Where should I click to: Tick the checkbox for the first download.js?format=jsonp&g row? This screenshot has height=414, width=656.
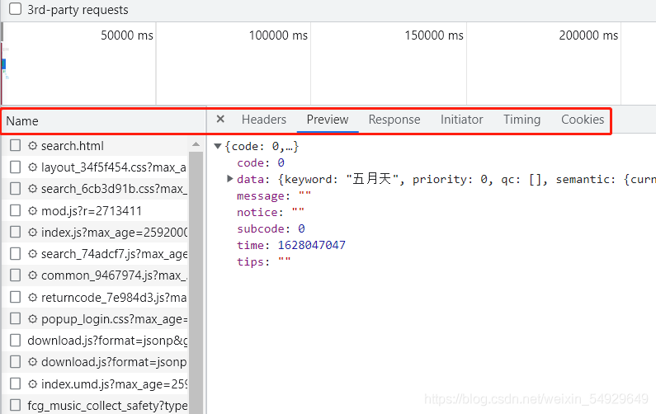coord(15,341)
